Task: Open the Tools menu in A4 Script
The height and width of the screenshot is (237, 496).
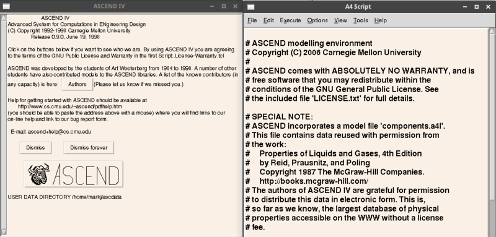Action: click(361, 20)
